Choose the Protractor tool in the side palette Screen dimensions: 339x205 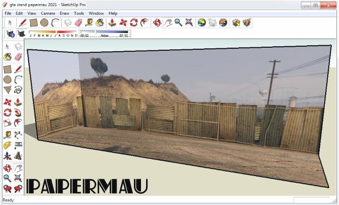click(x=7, y=145)
